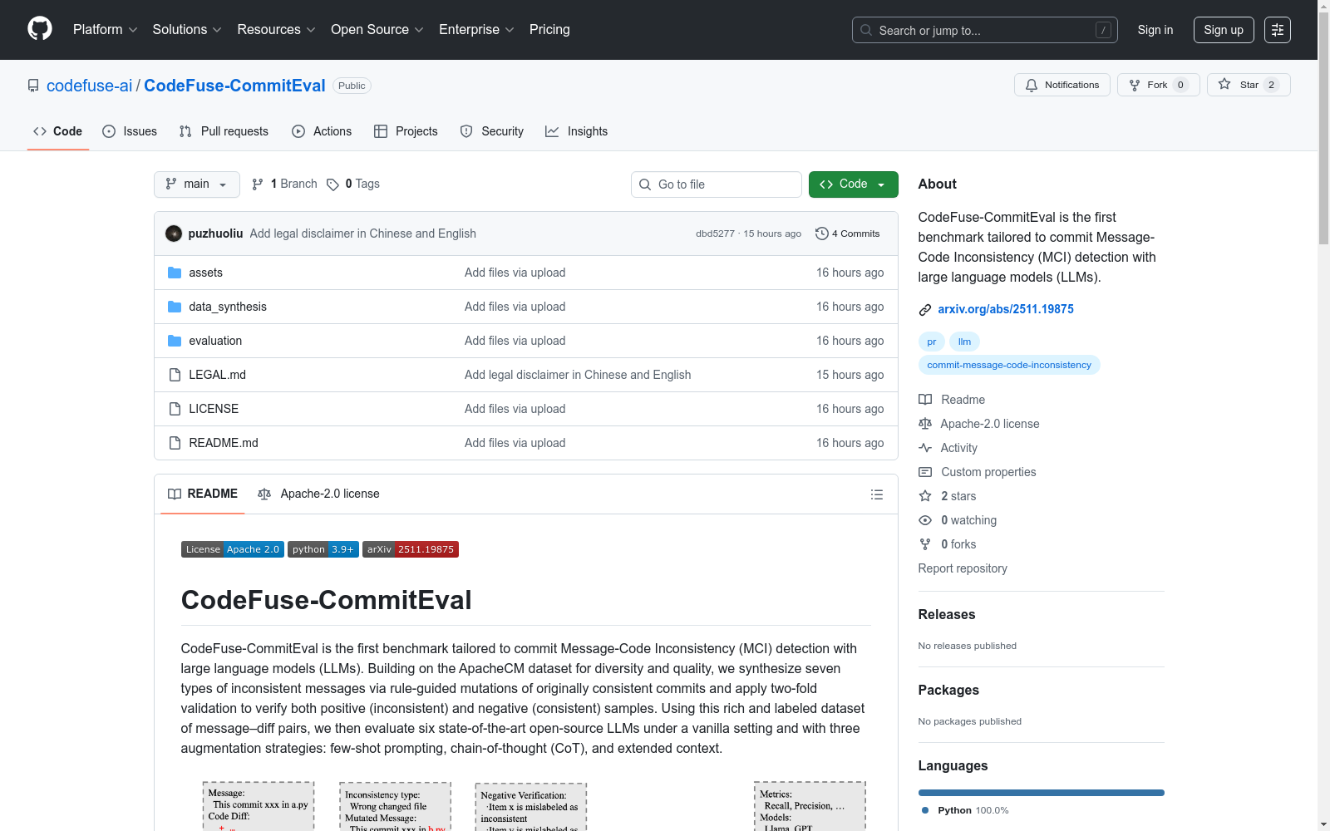Open the main branch switcher dropdown
Viewport: 1330px width, 831px height.
point(197,184)
